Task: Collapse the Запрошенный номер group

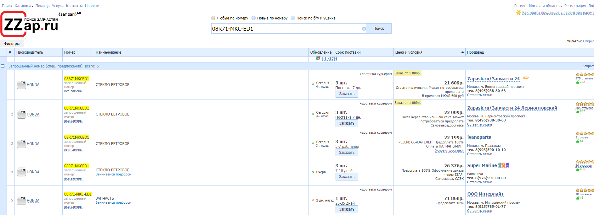Action: (3, 66)
